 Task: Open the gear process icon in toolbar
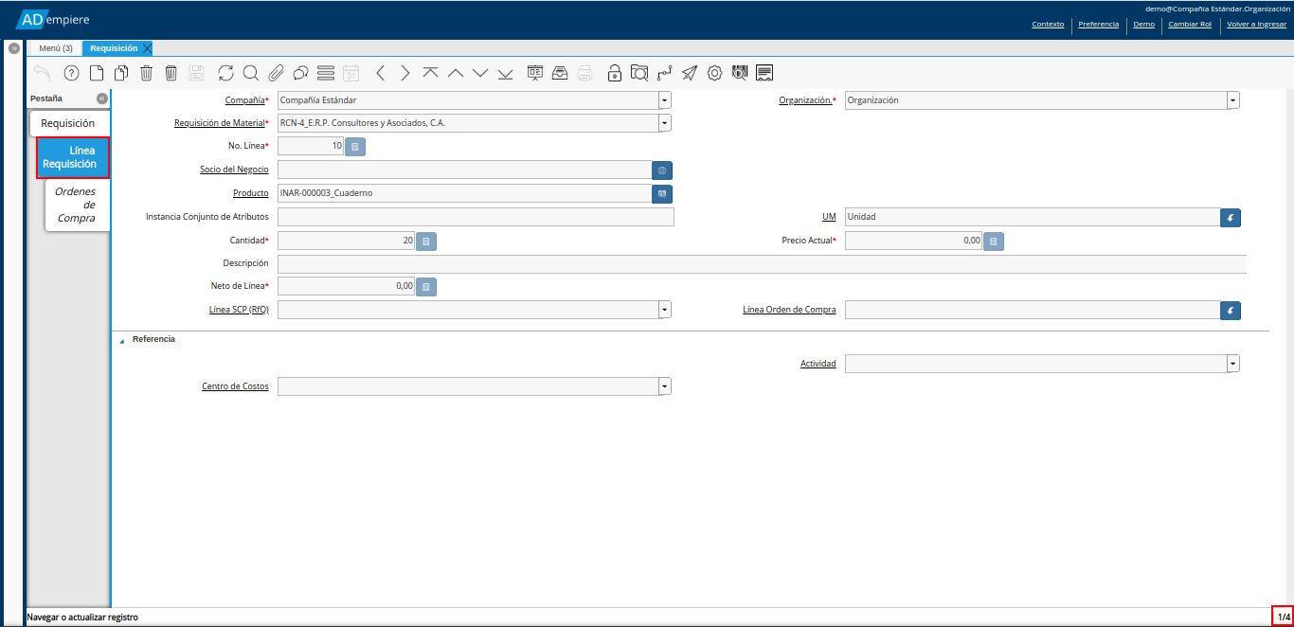[714, 73]
